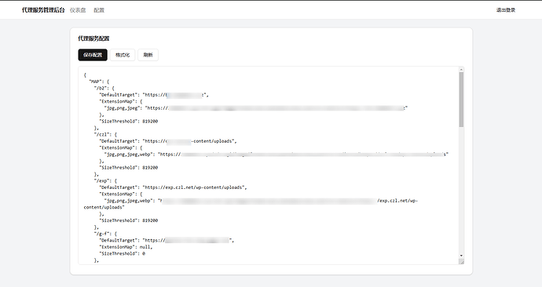Switch to the 配置 navigation tab
The image size is (542, 287).
pos(99,10)
